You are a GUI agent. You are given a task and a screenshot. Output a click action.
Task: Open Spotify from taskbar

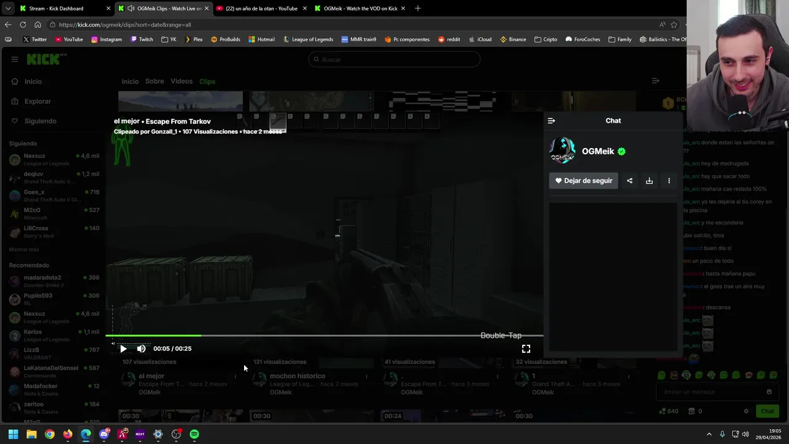click(194, 434)
